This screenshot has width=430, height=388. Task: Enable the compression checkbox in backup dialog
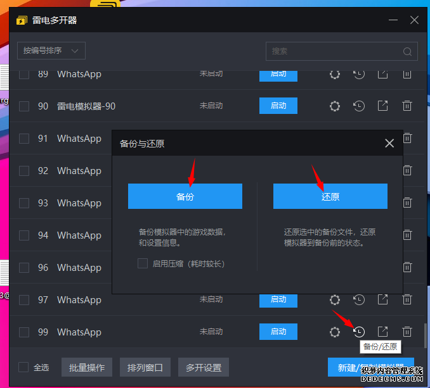[143, 263]
